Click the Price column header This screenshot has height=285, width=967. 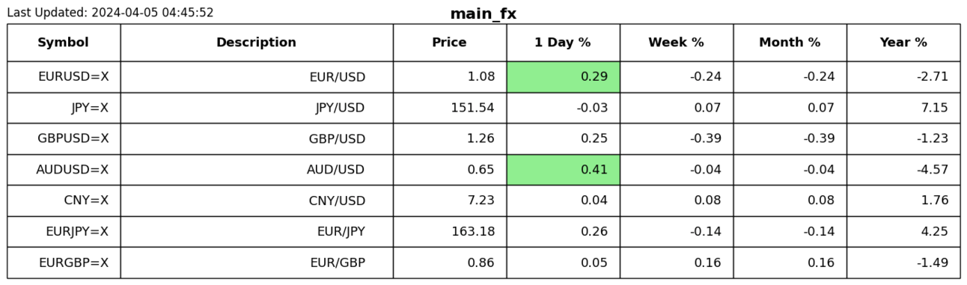tap(450, 43)
